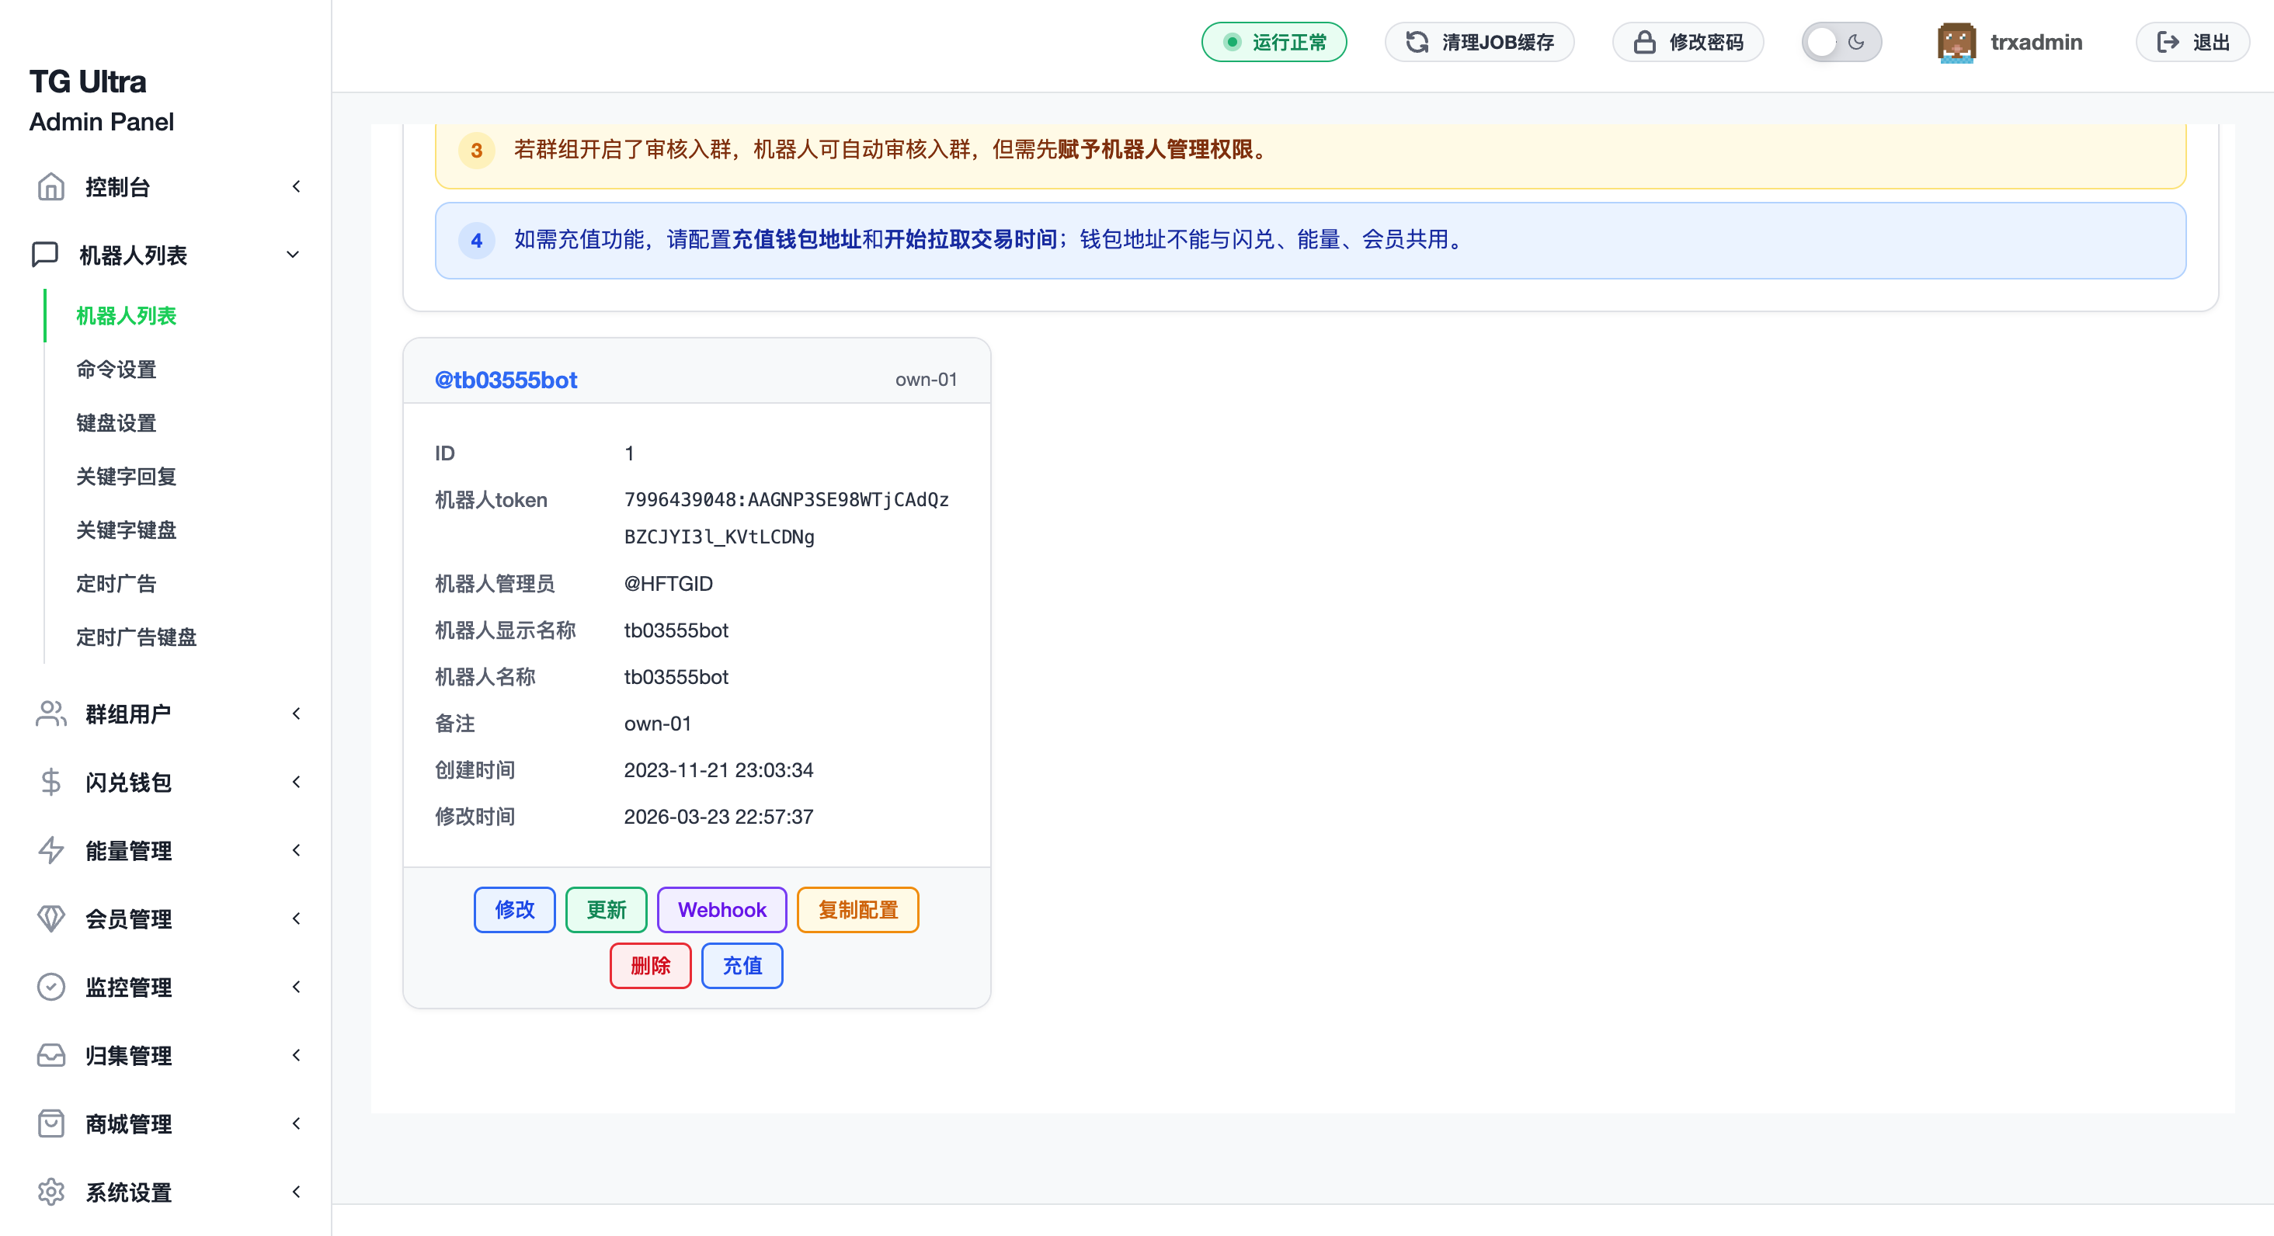Click the check-circle icon beside 监控管理
Screen dimensions: 2274x1236
(51, 986)
